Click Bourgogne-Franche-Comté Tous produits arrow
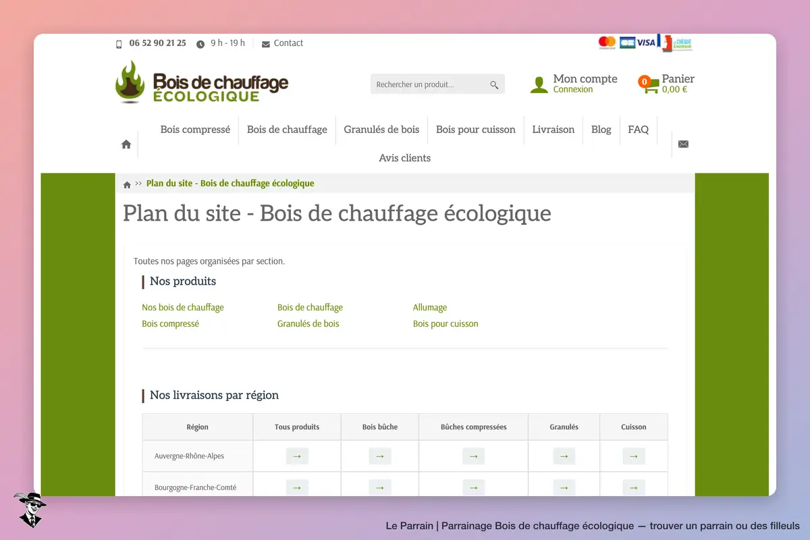The image size is (810, 540). click(297, 487)
